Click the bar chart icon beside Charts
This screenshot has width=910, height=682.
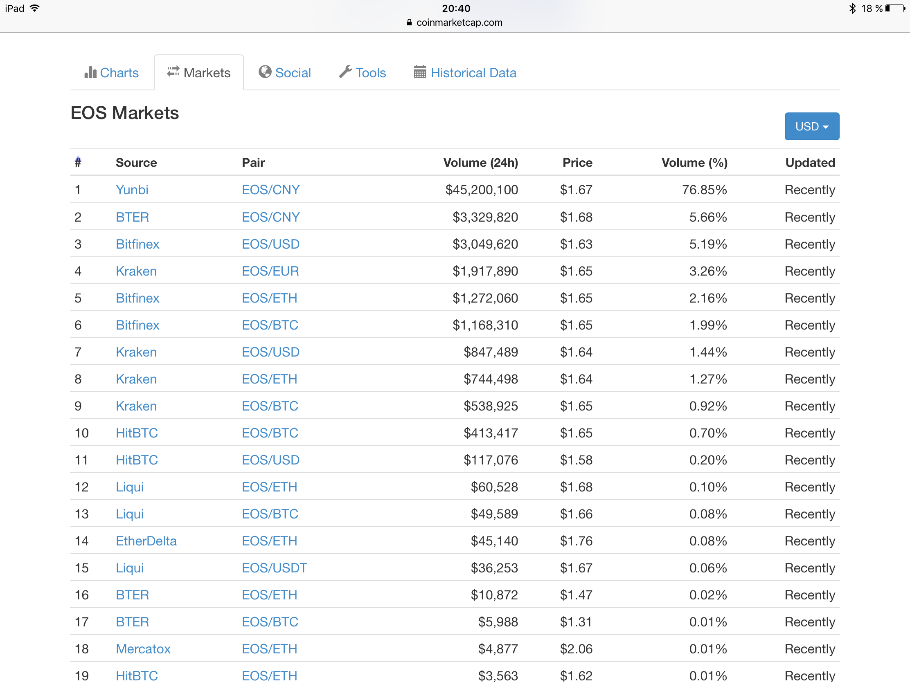[90, 72]
